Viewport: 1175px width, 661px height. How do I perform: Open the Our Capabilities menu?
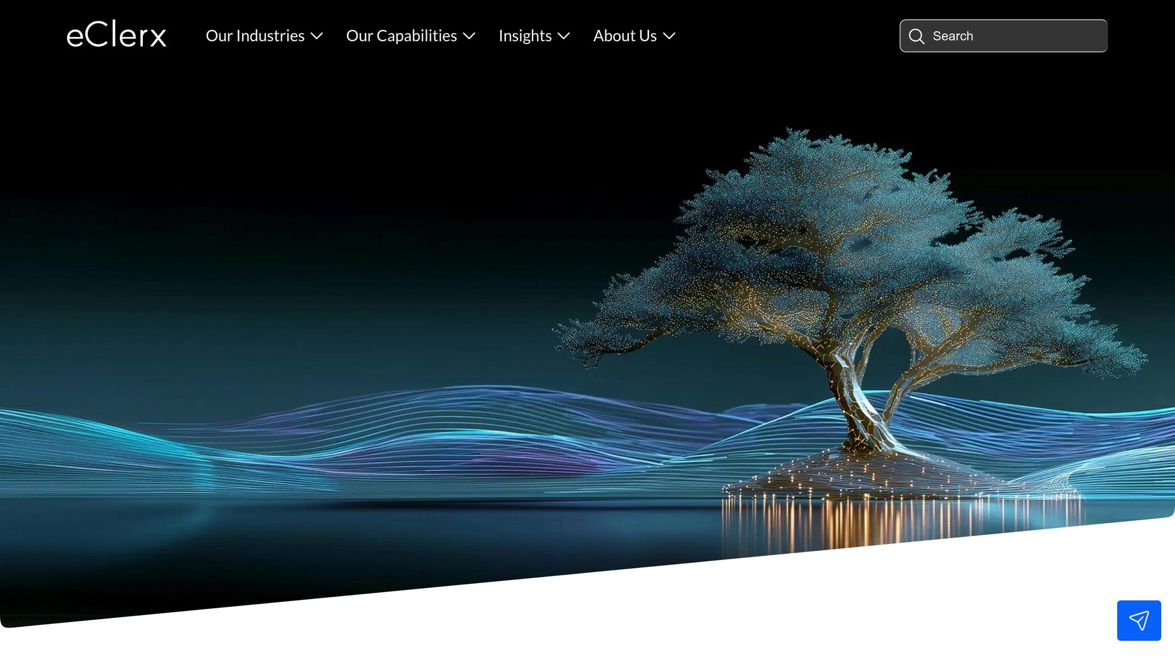[x=401, y=36]
